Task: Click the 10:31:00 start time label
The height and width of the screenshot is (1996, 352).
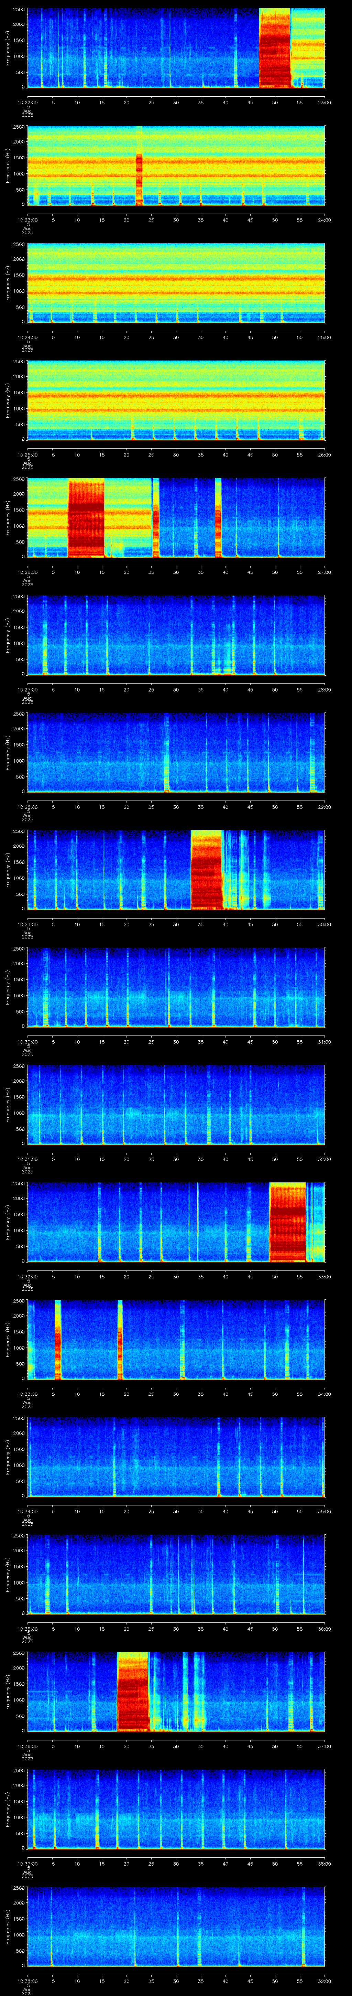Action: pos(27,1159)
